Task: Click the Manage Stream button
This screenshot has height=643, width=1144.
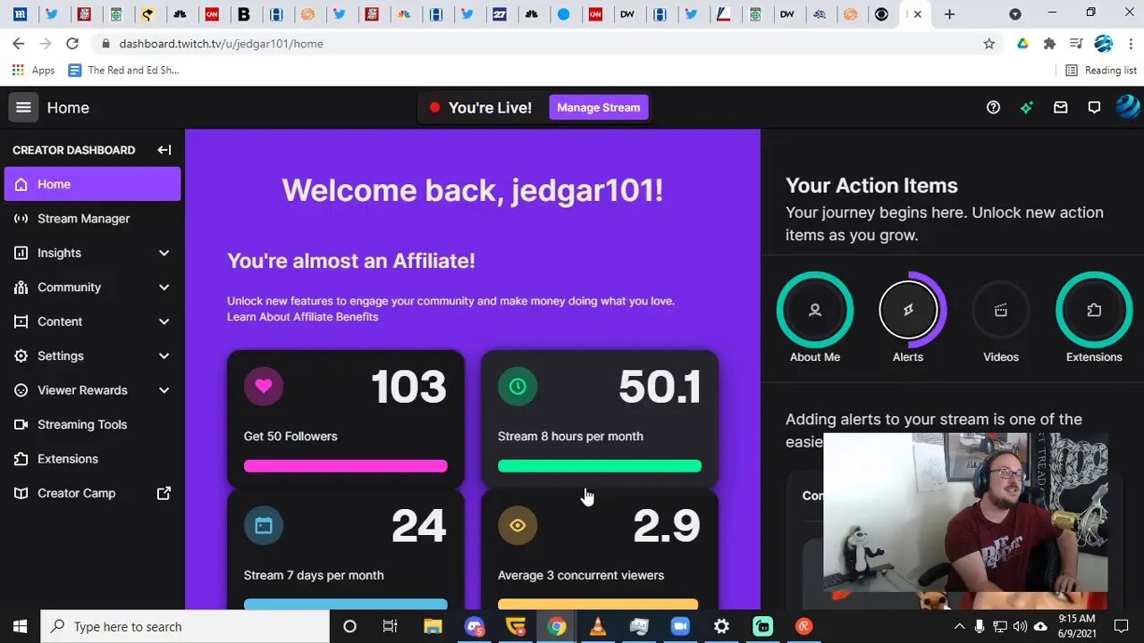Action: coord(599,107)
